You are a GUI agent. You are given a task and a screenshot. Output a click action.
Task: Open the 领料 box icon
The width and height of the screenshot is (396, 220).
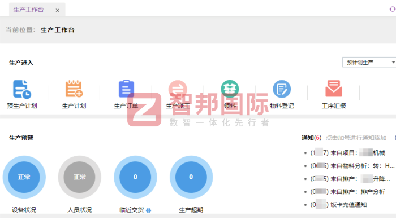pyautogui.click(x=230, y=89)
